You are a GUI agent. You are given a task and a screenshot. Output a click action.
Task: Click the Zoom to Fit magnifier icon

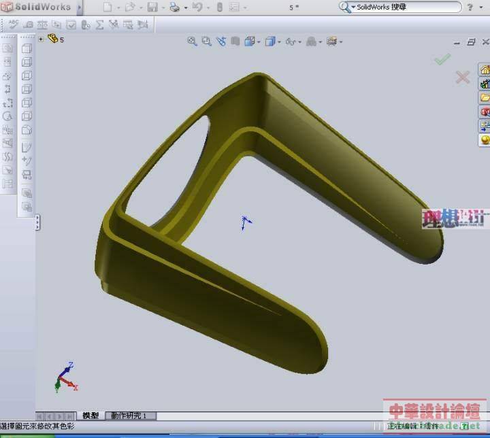192,41
